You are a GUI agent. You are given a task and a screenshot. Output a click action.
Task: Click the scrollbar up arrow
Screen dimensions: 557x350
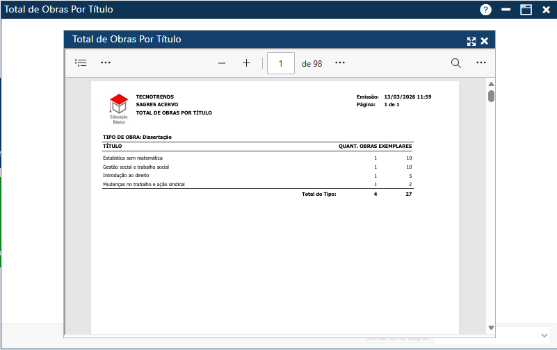pos(491,84)
